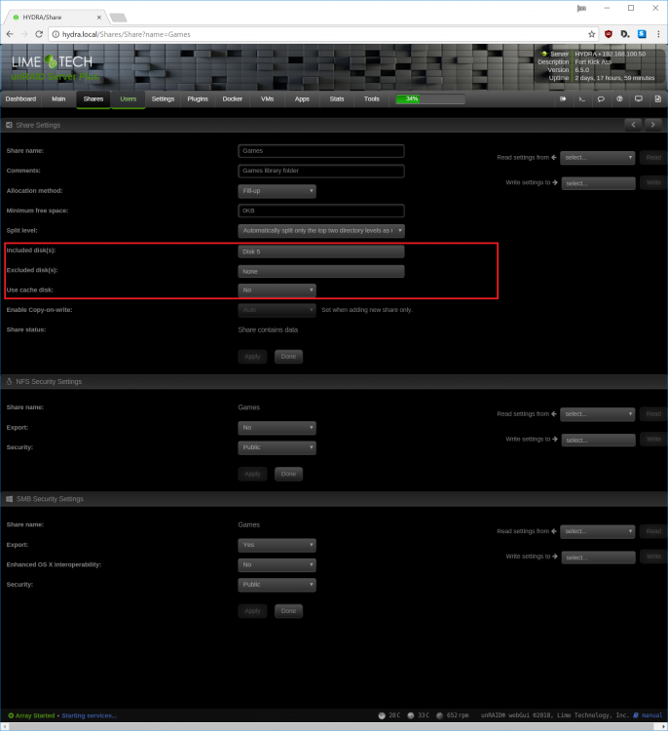
Task: Open the blue S extension icon
Action: point(642,34)
